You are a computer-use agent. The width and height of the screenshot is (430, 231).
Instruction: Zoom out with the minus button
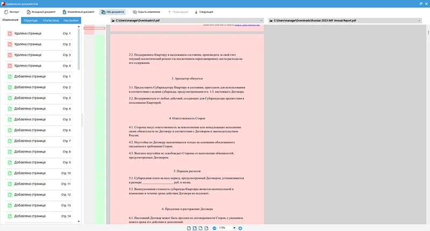coord(214,228)
